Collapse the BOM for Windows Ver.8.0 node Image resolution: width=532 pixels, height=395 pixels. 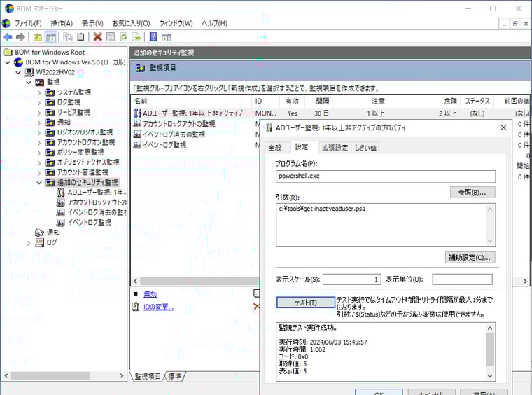pos(8,62)
